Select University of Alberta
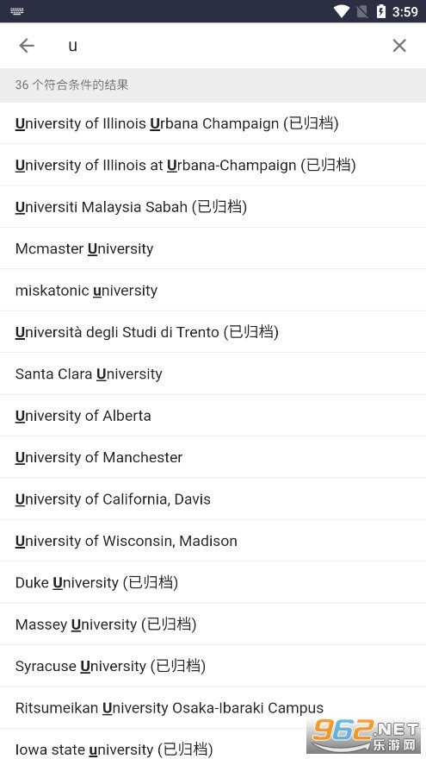Viewport: 426px width, 759px height. (x=213, y=416)
